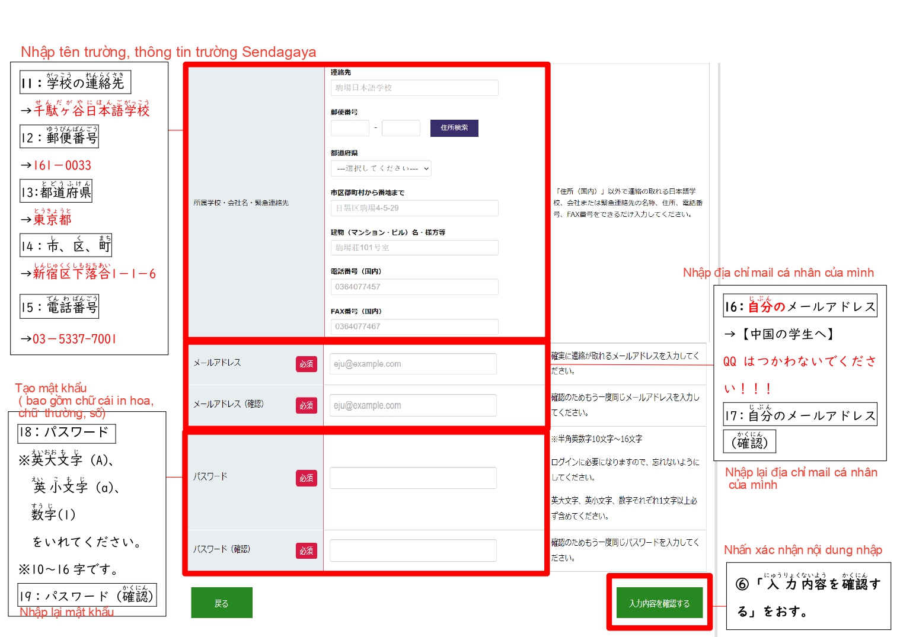Viewport: 900px width, 637px height.
Task: Open the 都道府県 prefecture dropdown
Action: (x=381, y=168)
